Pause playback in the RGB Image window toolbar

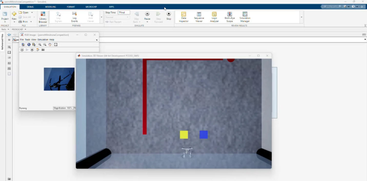(x=22, y=50)
